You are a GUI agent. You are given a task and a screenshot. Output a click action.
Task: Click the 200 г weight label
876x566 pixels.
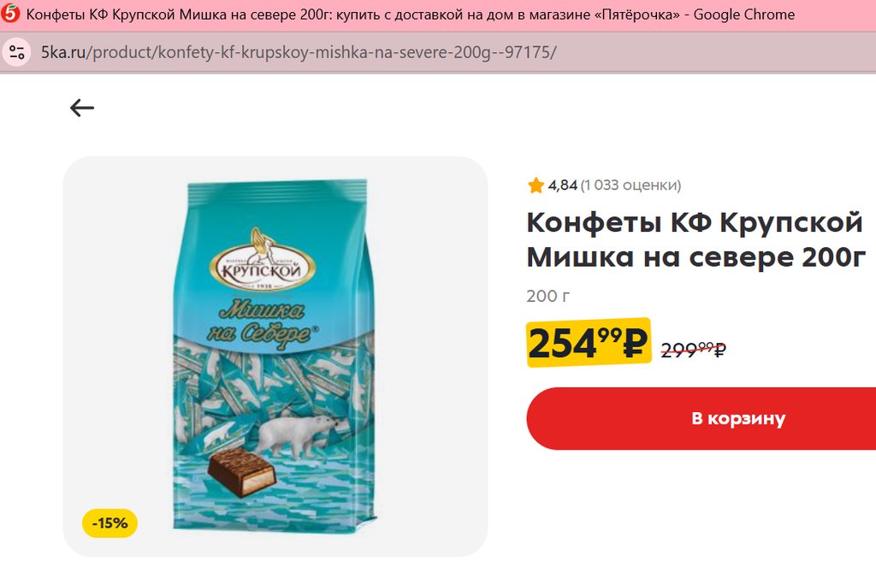548,296
